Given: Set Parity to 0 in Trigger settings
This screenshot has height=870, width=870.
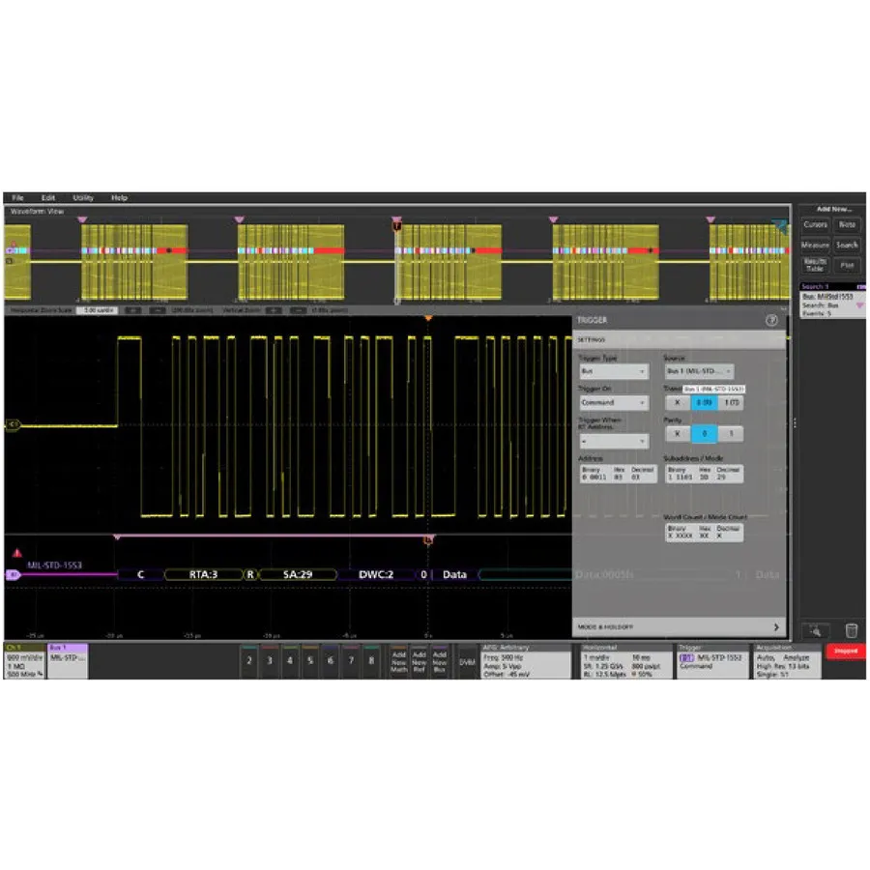Looking at the screenshot, I should 704,432.
